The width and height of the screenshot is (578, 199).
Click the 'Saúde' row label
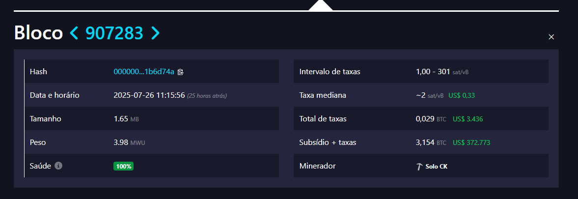pyautogui.click(x=40, y=166)
